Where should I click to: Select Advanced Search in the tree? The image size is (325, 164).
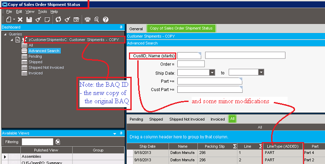point(44,51)
